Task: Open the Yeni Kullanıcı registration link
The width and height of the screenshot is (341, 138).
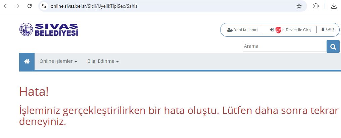Action: pos(242,30)
